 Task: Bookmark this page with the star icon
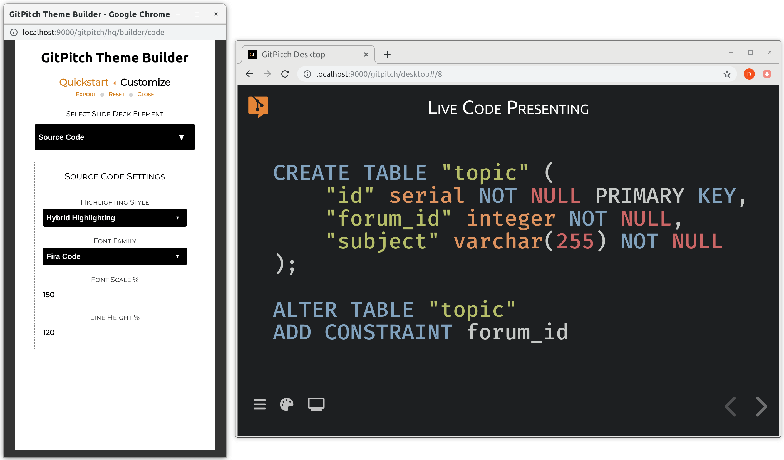[727, 74]
